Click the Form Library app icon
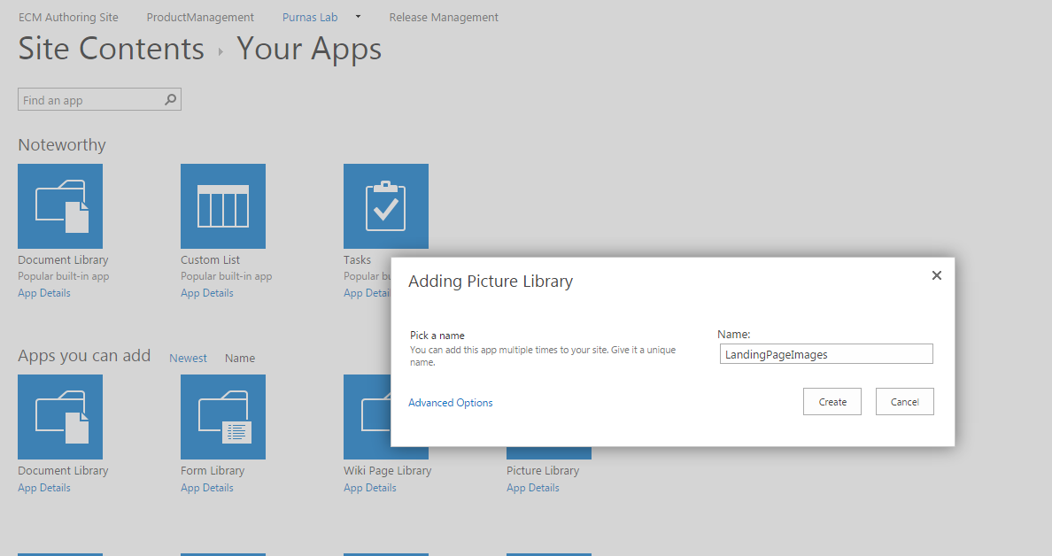1052x556 pixels. [x=223, y=416]
